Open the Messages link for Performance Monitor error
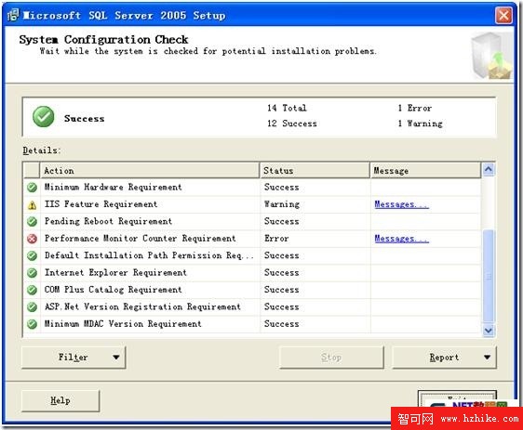Screen dimensions: 523x430 coord(401,239)
